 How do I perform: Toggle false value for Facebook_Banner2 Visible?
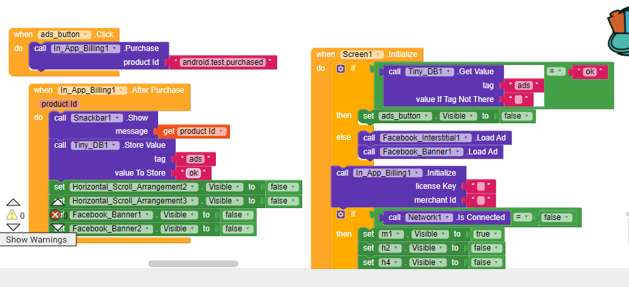click(238, 229)
